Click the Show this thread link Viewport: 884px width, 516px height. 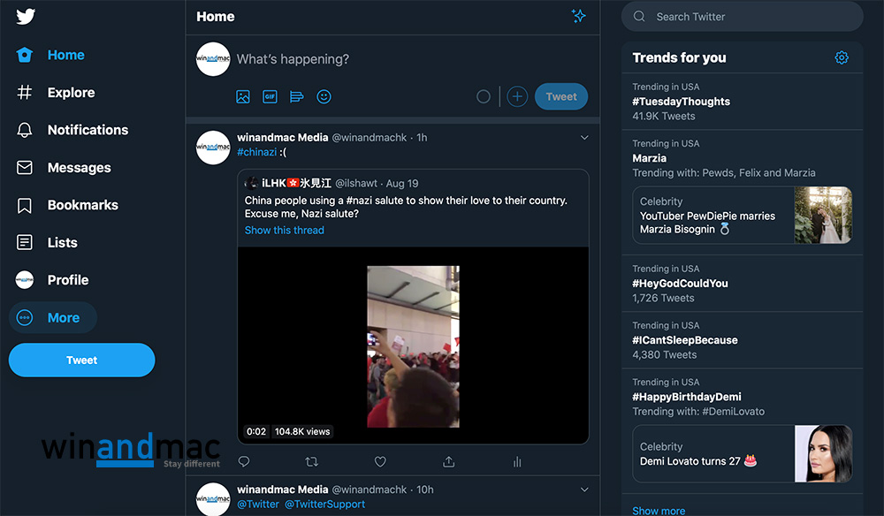[285, 231]
